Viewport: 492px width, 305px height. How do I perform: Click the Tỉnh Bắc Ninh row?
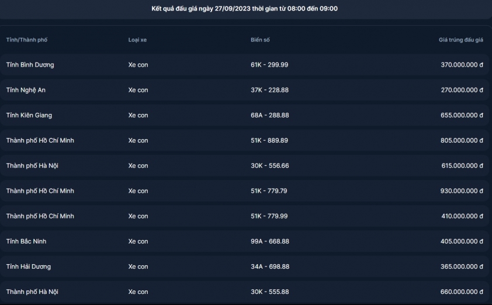click(244, 241)
